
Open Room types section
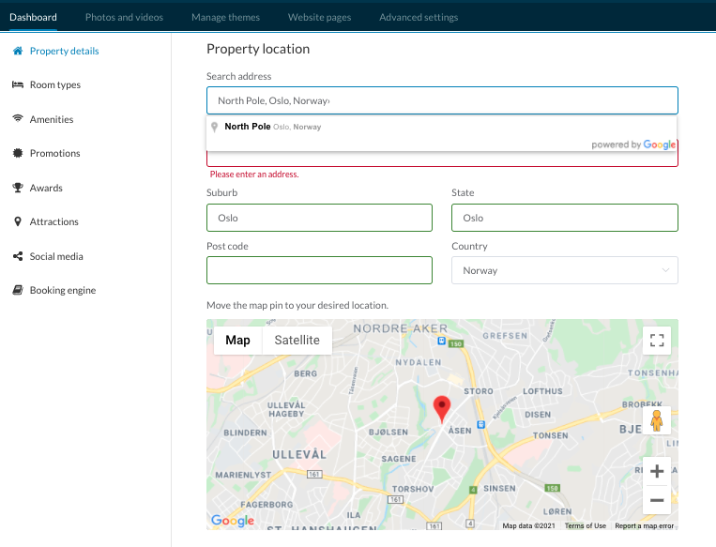coord(55,84)
